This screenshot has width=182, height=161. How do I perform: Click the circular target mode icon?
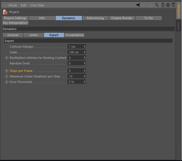[x=168, y=5]
